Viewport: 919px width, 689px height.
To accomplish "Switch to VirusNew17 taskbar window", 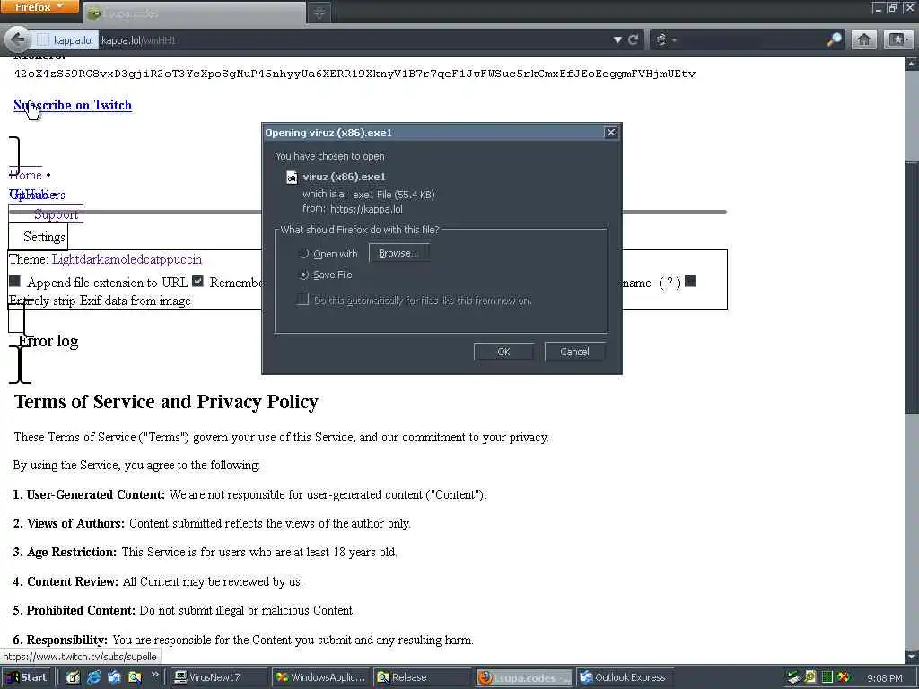I will (x=219, y=677).
